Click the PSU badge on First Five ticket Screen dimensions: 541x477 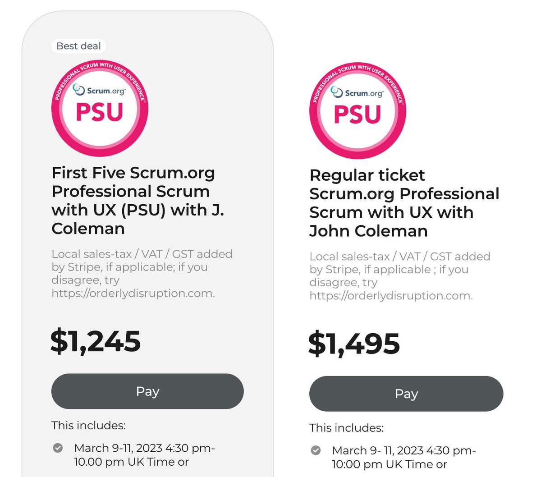100,109
